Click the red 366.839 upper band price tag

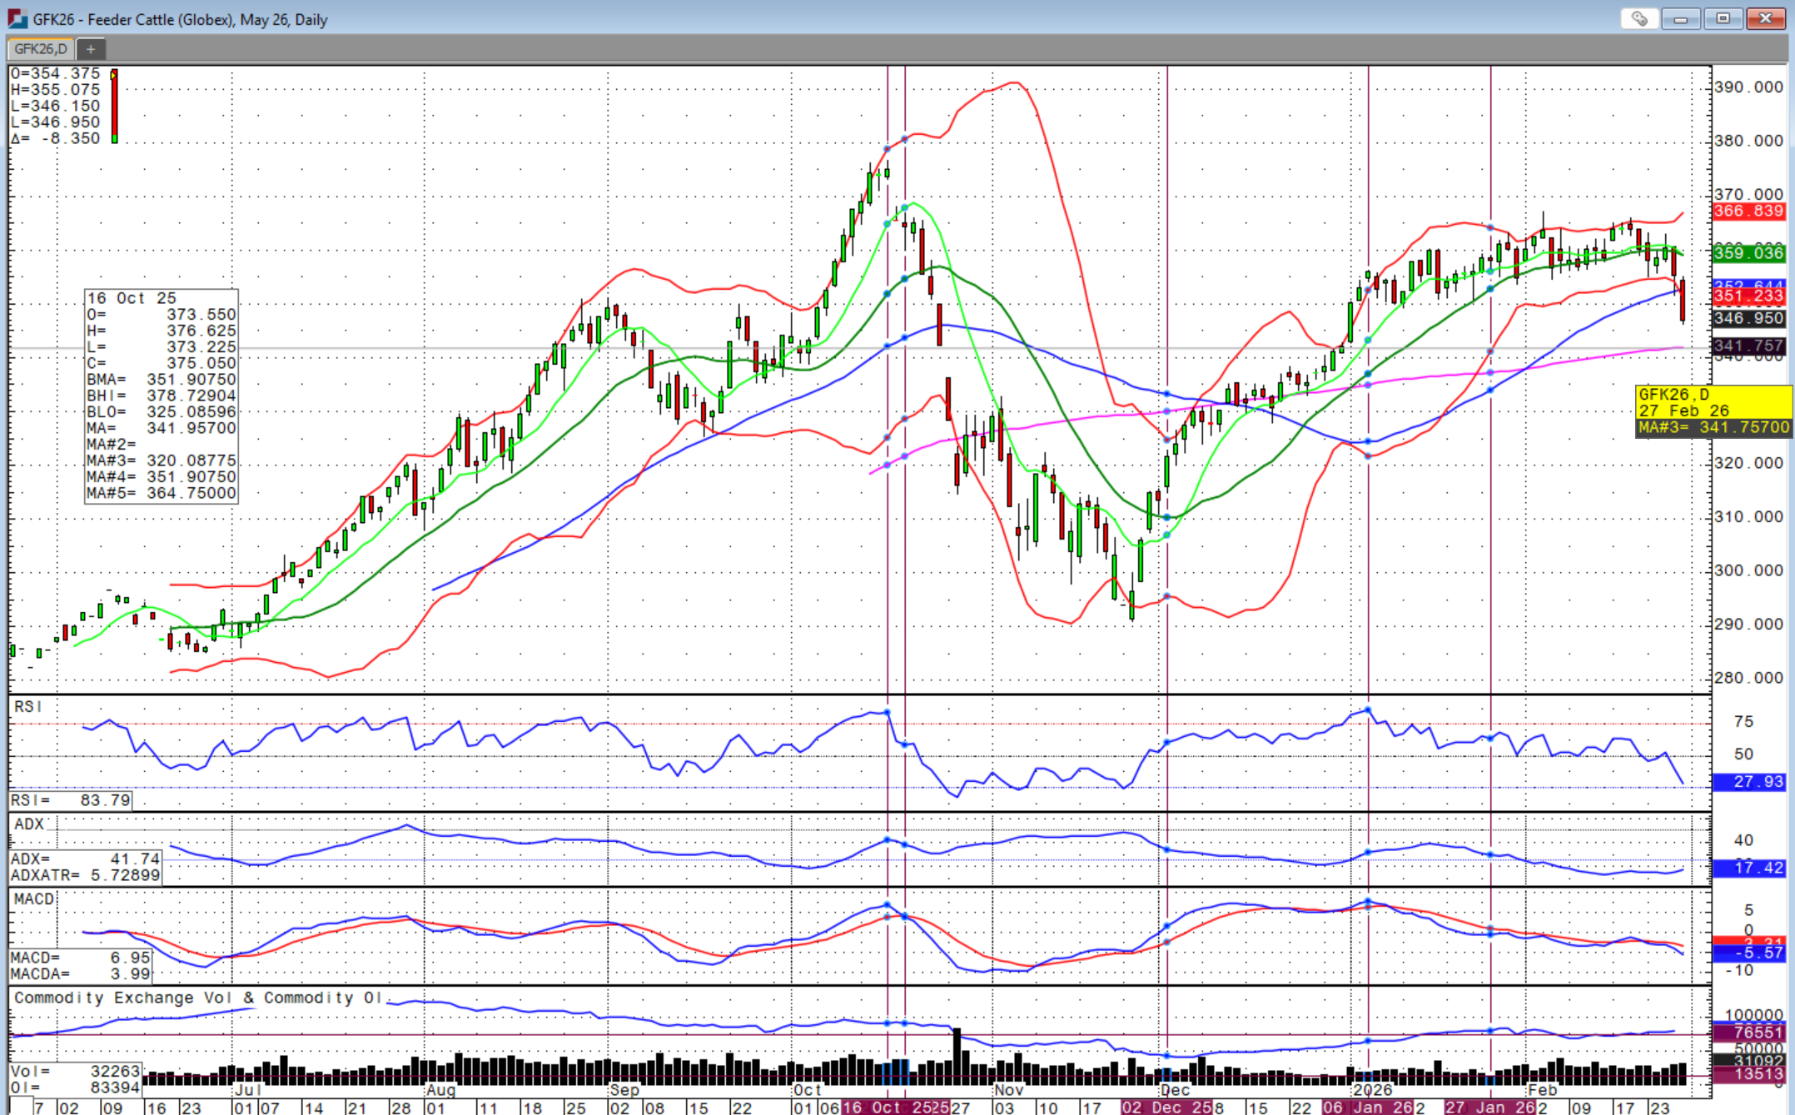point(1748,211)
